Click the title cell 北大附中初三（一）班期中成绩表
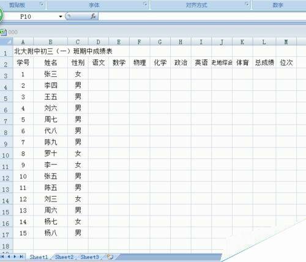Screen dimensions: 306x262 63,51
